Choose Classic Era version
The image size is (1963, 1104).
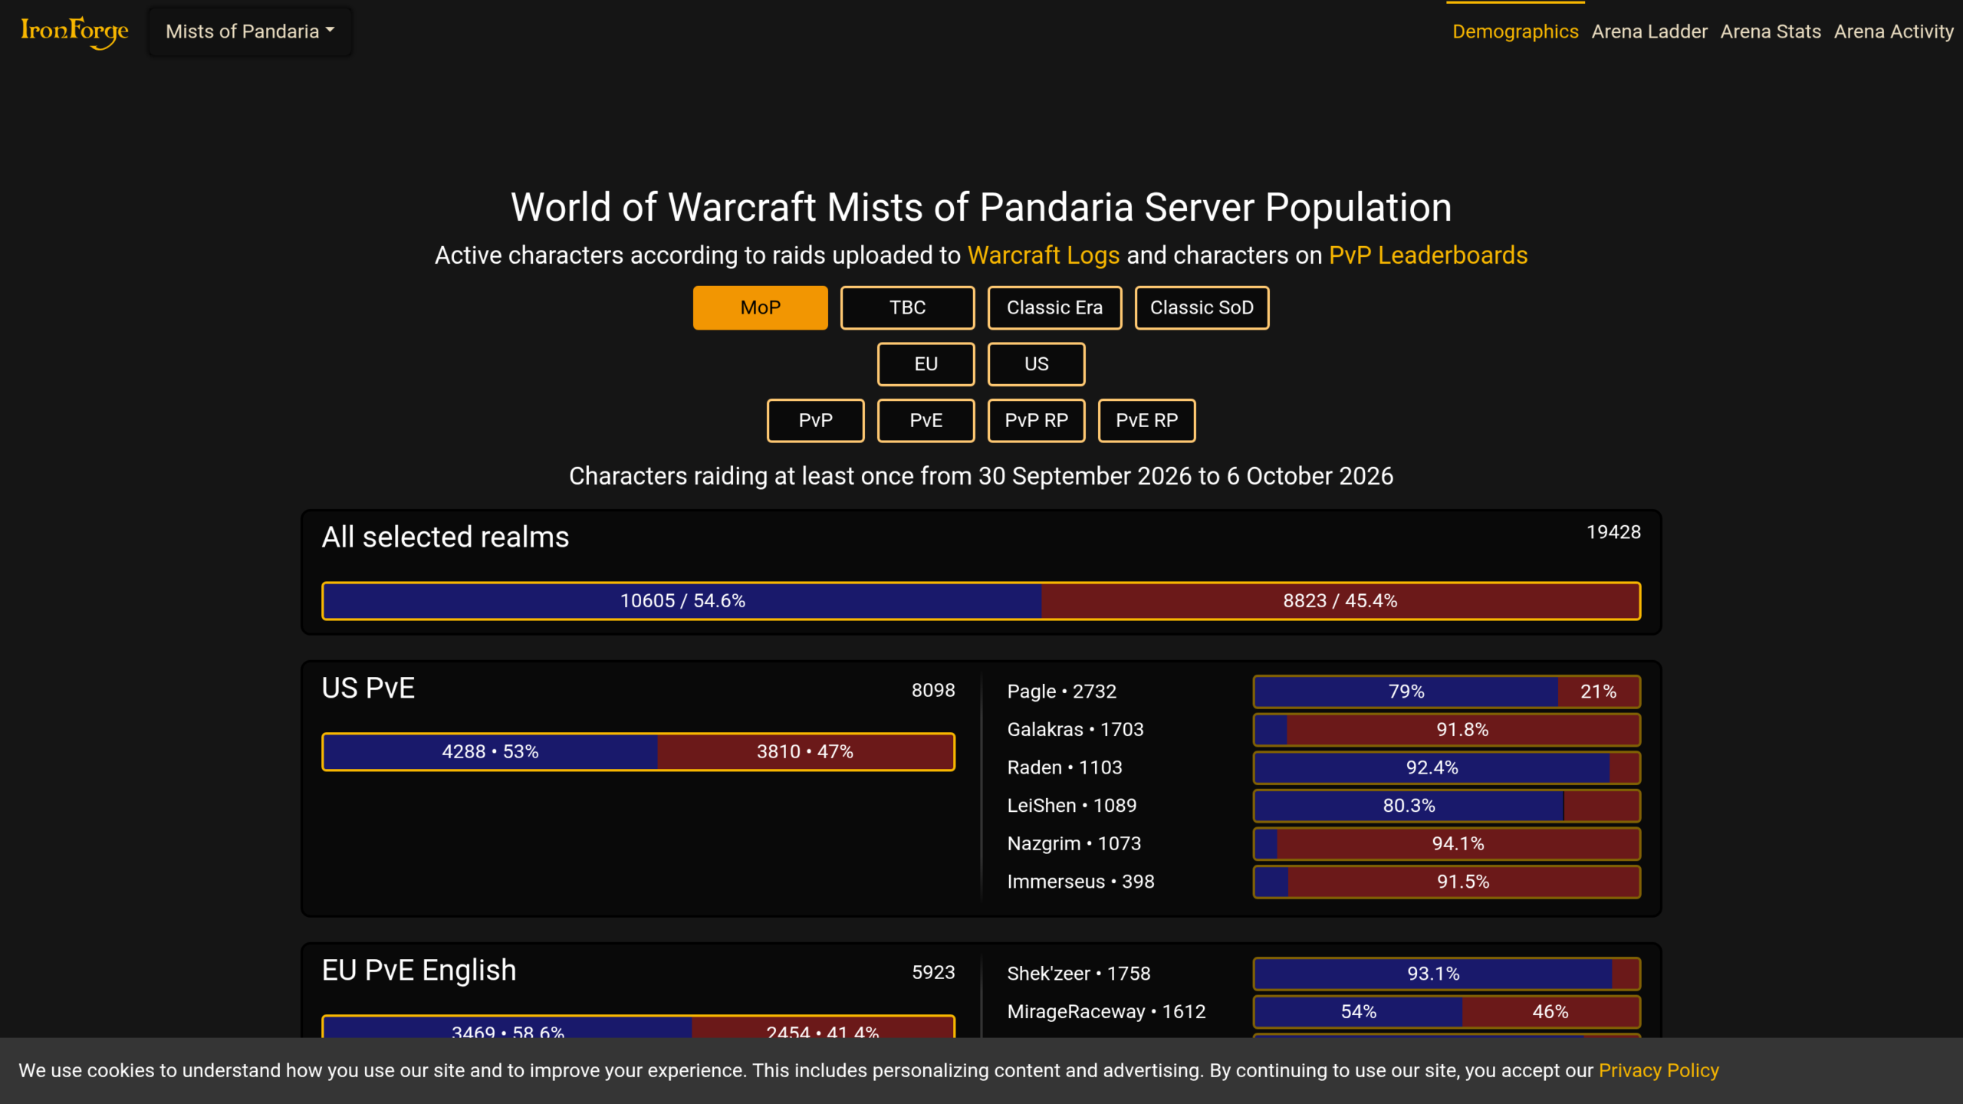tap(1055, 307)
